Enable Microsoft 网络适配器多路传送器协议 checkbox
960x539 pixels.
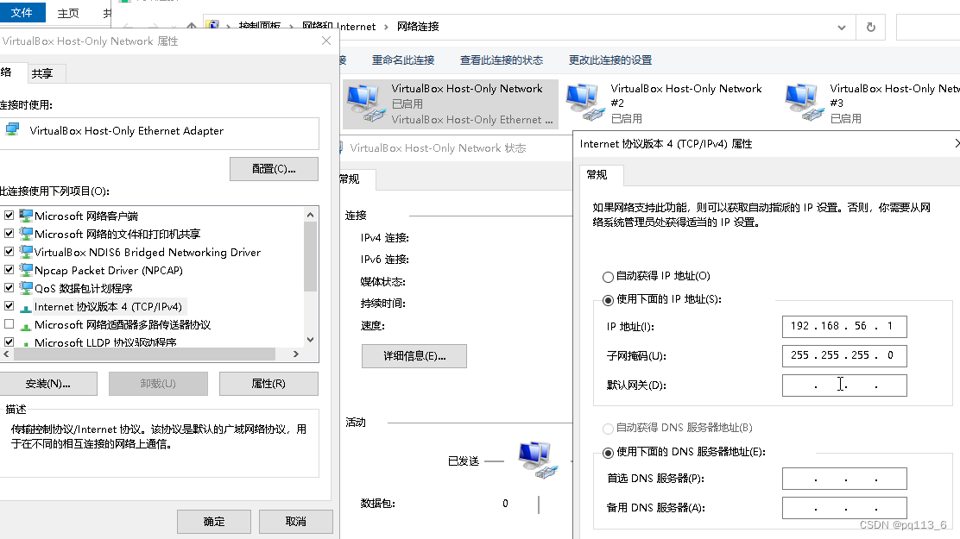[9, 323]
